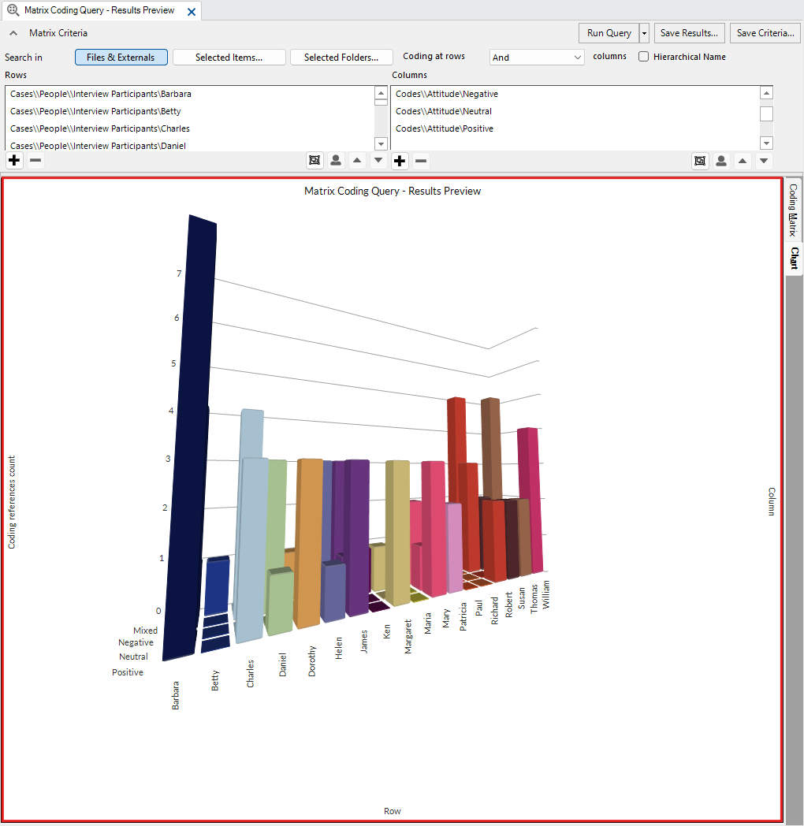Click the Mixed series axis label
This screenshot has height=826, width=804.
point(145,631)
